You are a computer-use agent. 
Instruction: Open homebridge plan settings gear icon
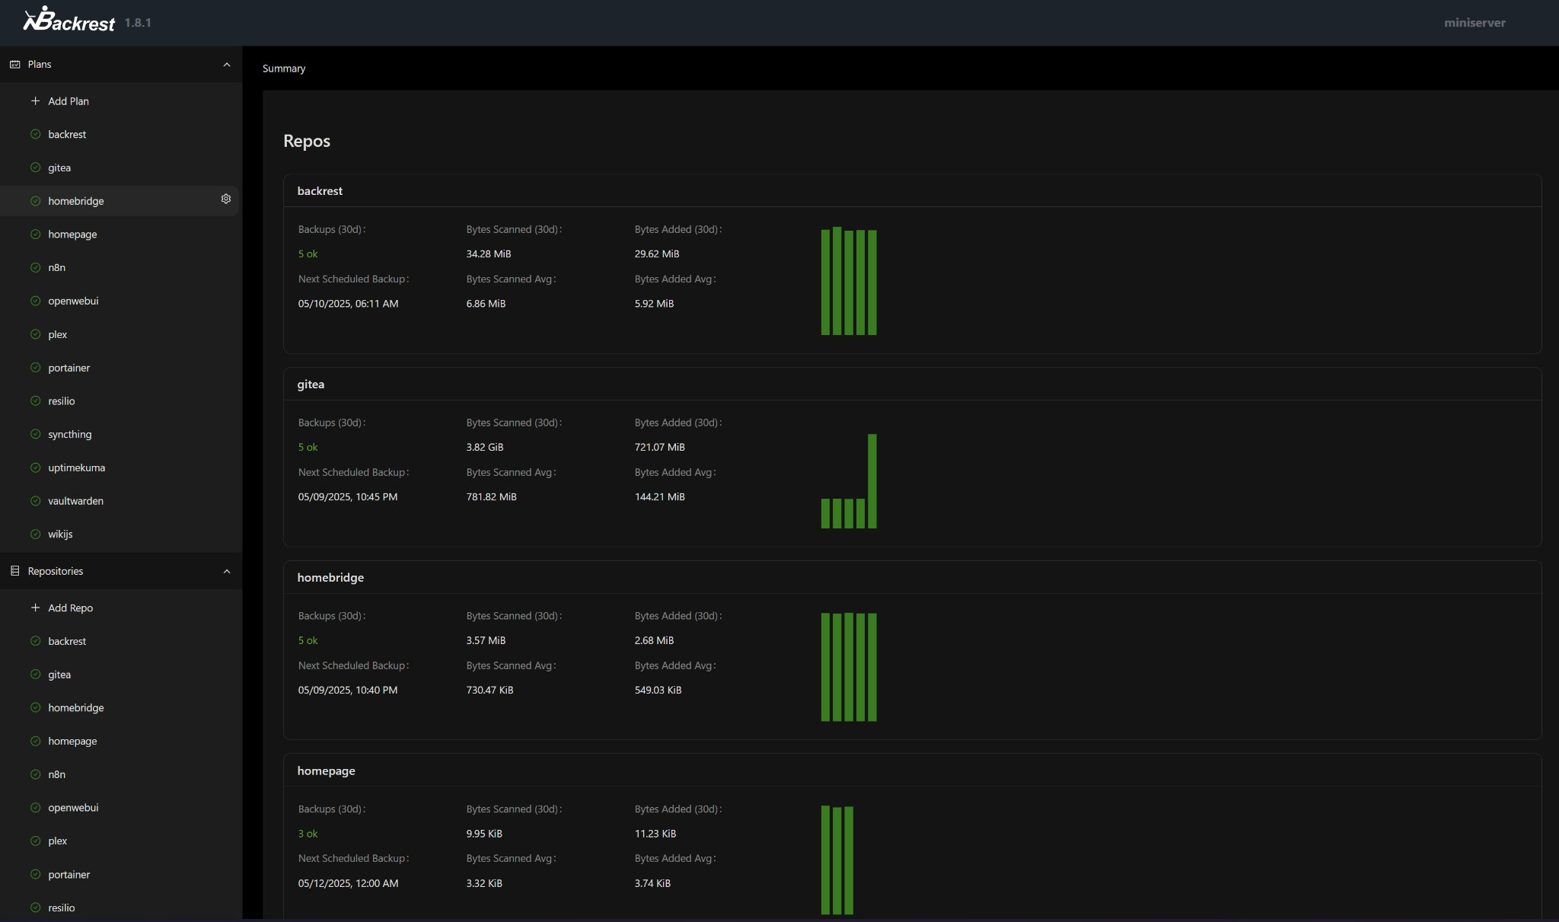(226, 199)
